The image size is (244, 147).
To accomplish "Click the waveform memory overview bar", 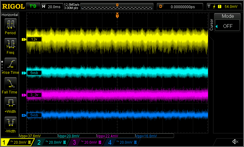I will (117, 7).
